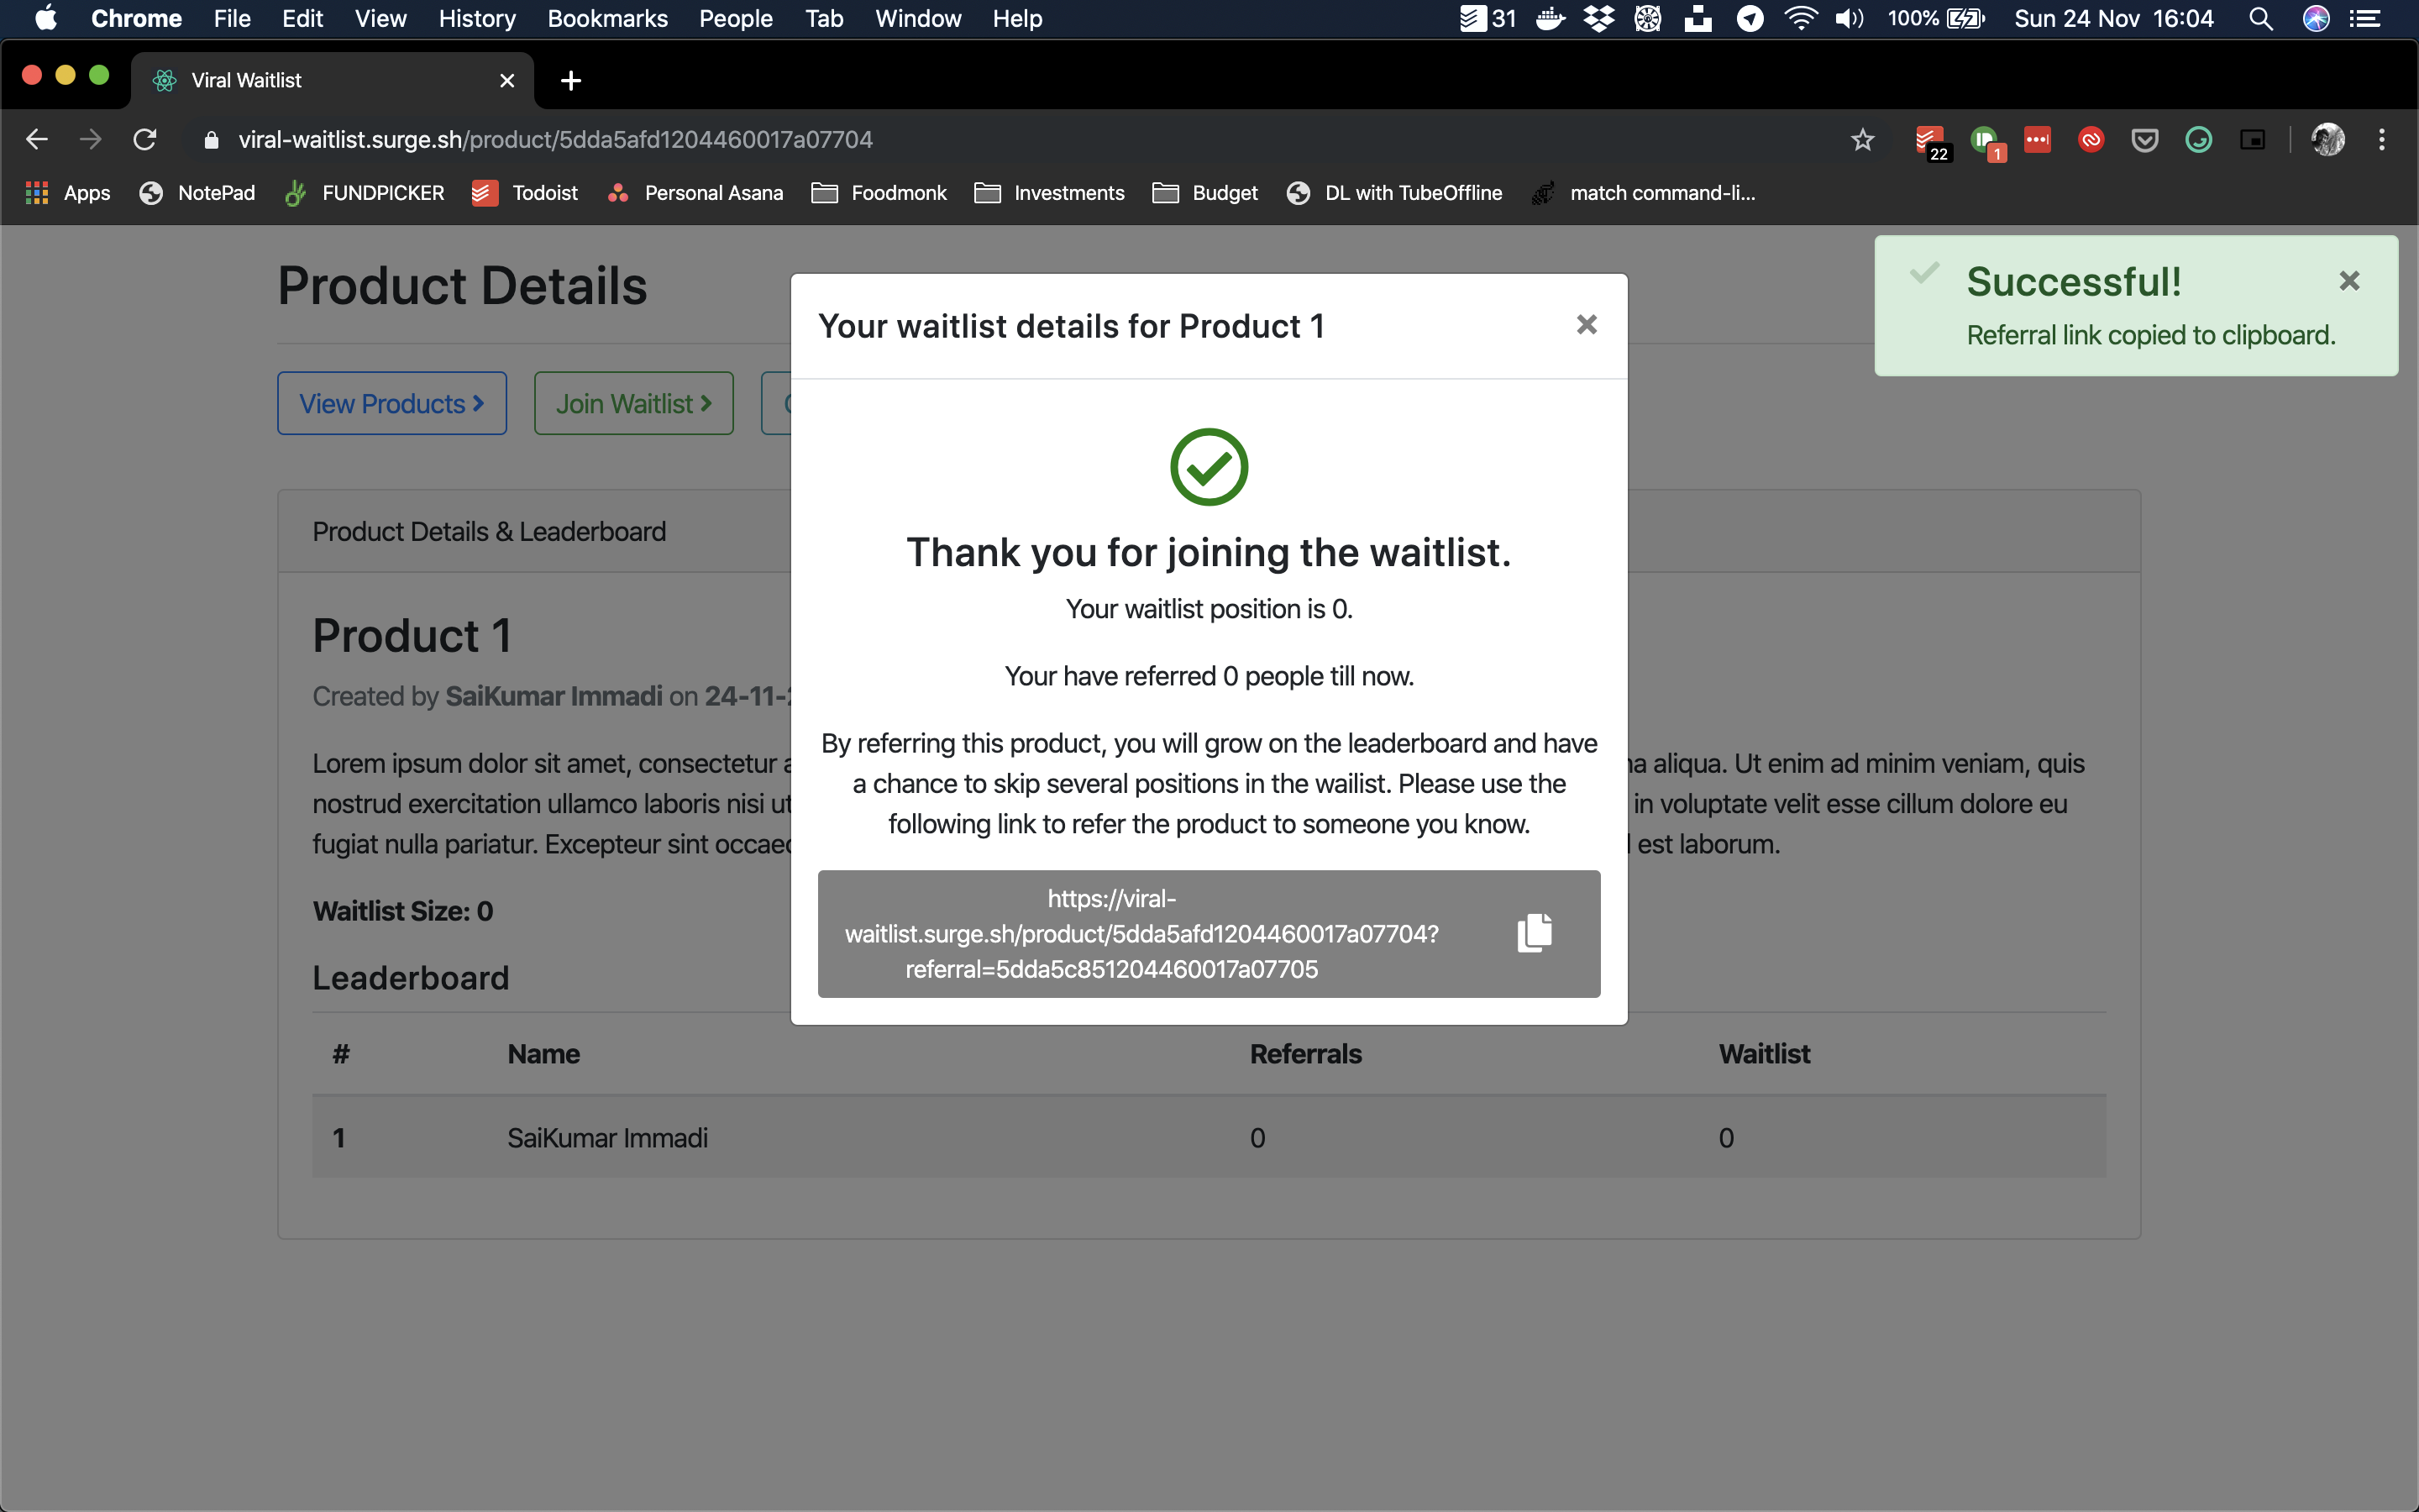Open the macOS volume control
Screen dimensions: 2419x1512
[x=1850, y=19]
